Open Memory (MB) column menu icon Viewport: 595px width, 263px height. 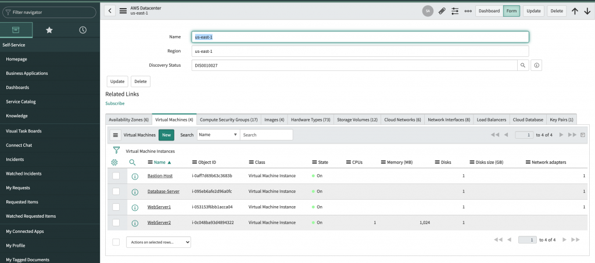point(383,162)
